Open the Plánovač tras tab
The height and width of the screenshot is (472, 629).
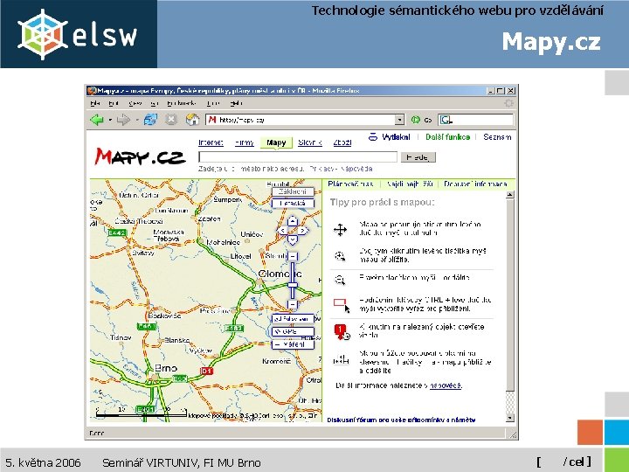tap(350, 184)
